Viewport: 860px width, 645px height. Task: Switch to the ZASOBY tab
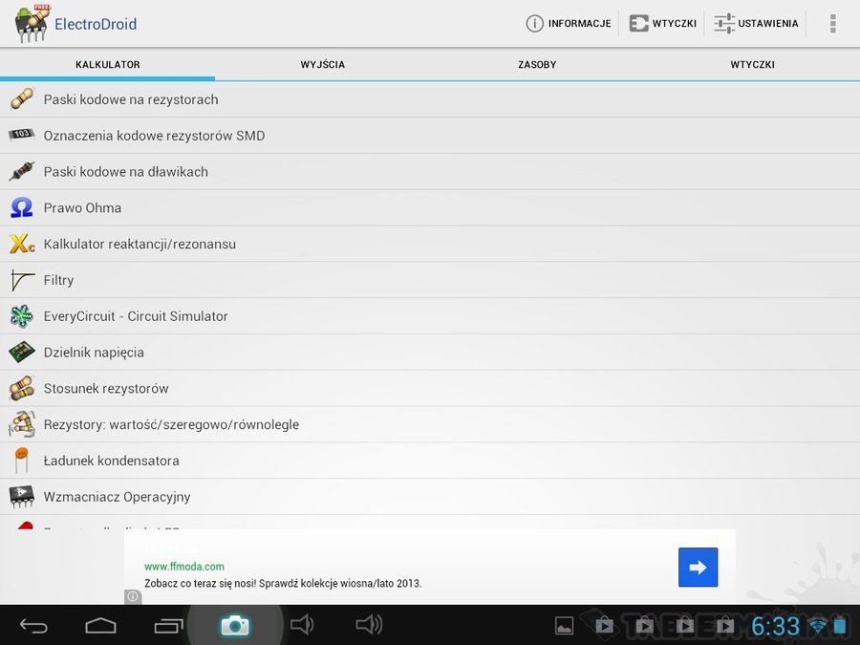point(537,65)
